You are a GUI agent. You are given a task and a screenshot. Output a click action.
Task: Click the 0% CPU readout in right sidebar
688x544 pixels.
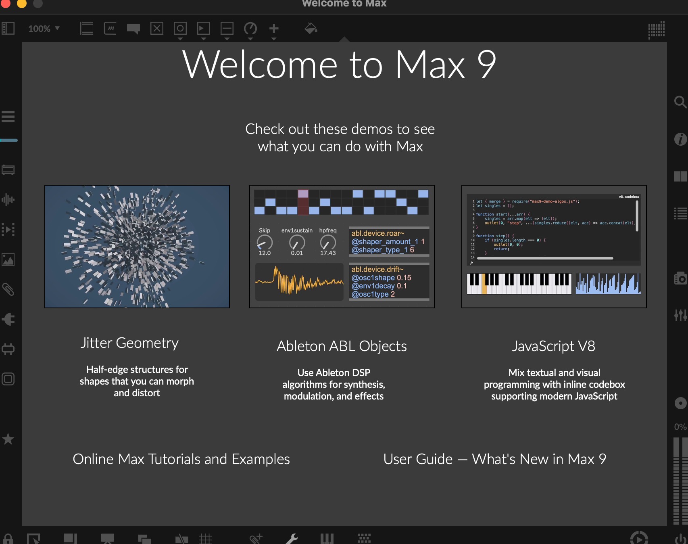[680, 427]
